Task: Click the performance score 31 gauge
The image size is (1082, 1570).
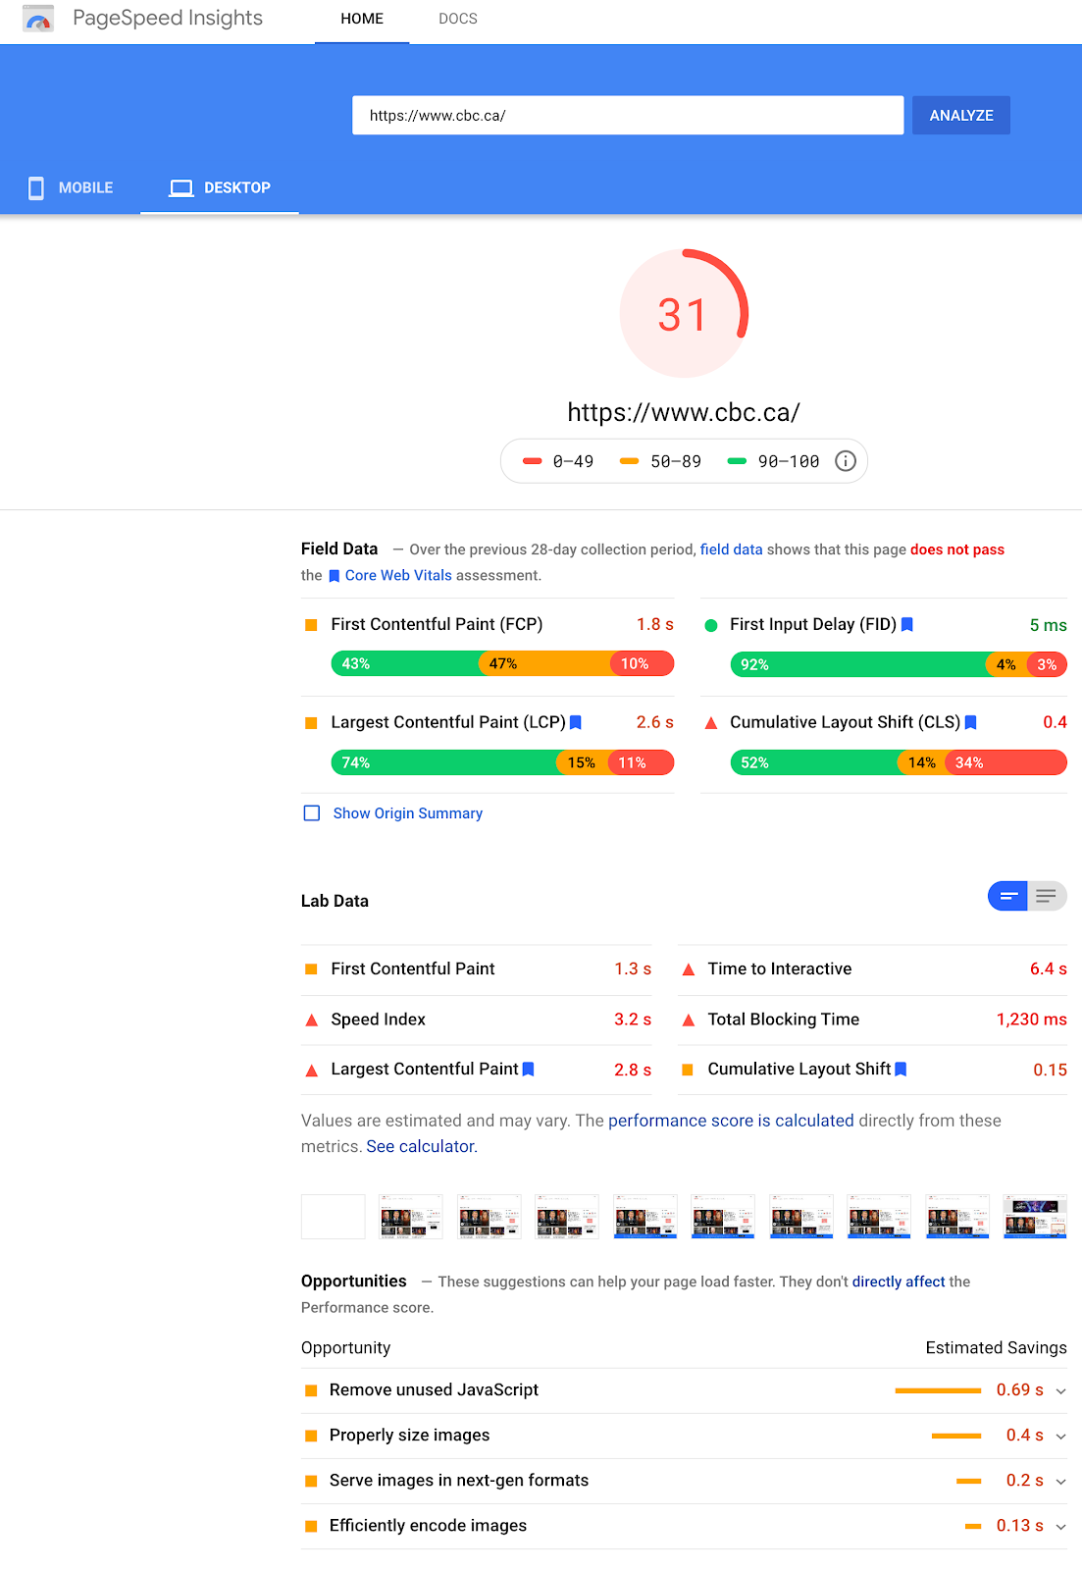Action: pyautogui.click(x=684, y=314)
